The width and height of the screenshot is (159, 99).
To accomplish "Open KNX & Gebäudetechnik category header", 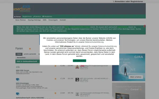I will 27,62.
